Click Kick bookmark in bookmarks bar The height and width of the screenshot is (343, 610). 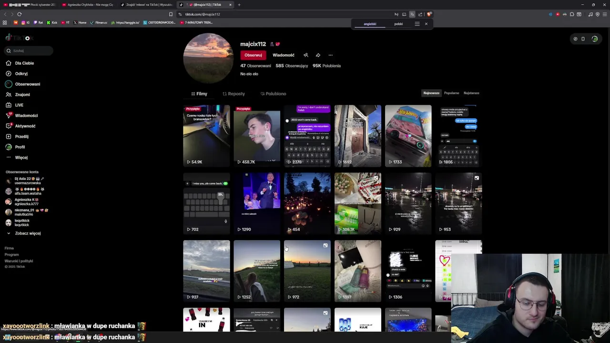(x=52, y=22)
